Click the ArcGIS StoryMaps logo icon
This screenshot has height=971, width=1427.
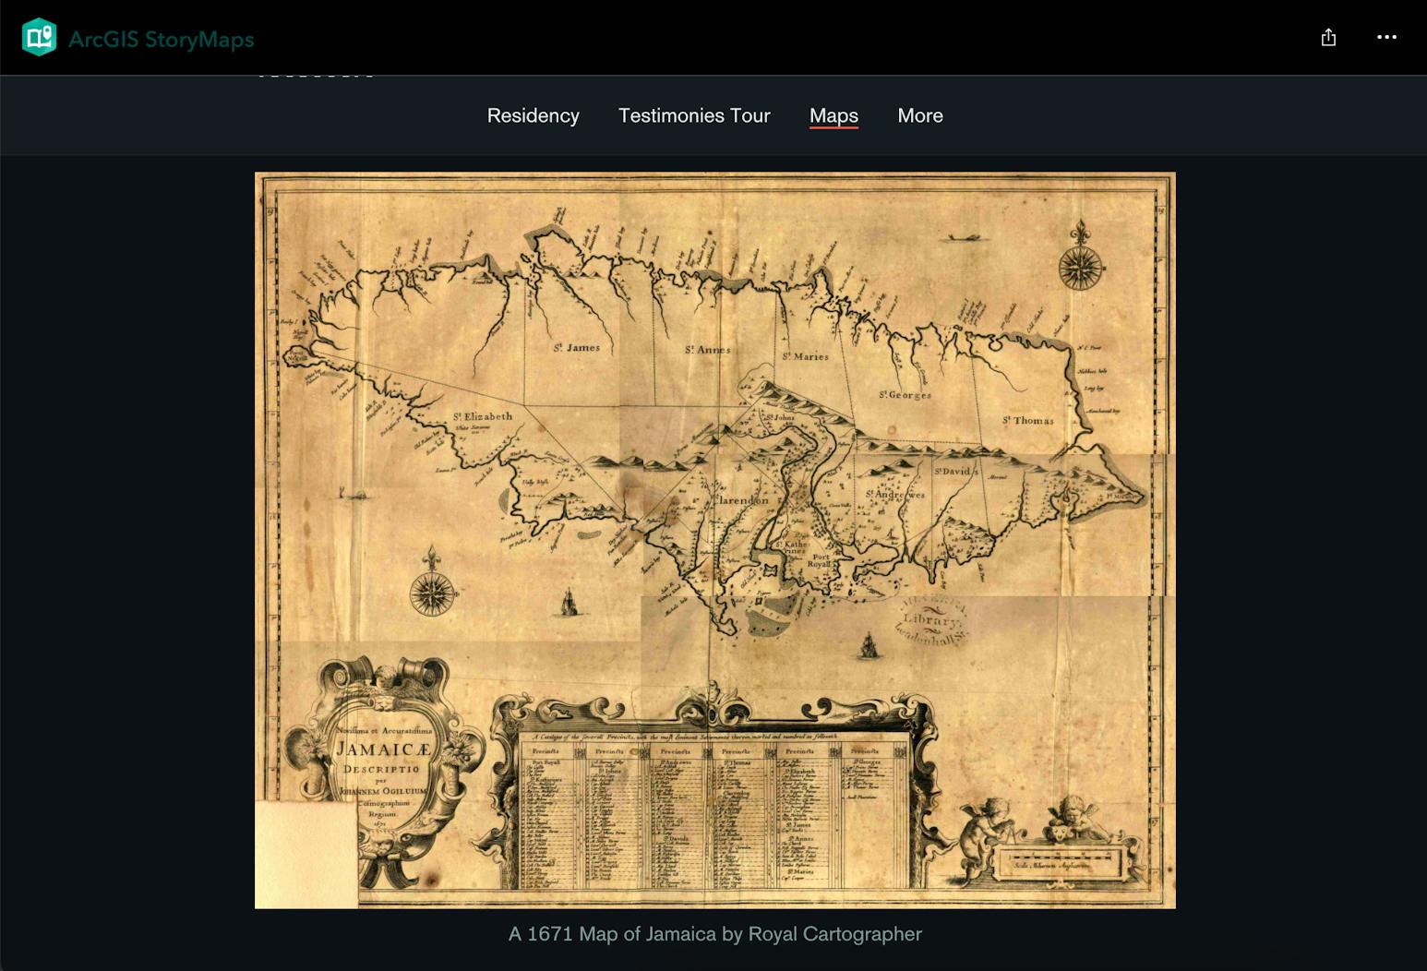tap(40, 38)
